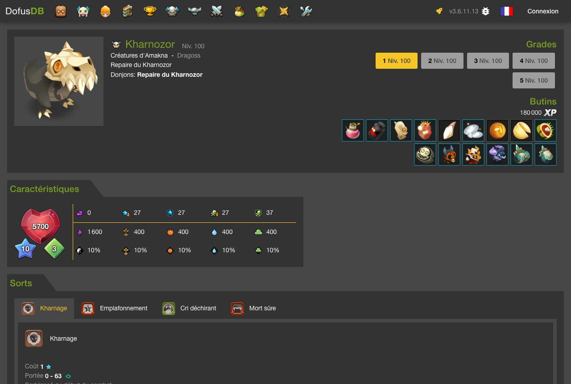Image resolution: width=571 pixels, height=384 pixels.
Task: Open the crowned red gem loot item
Action: (425, 130)
